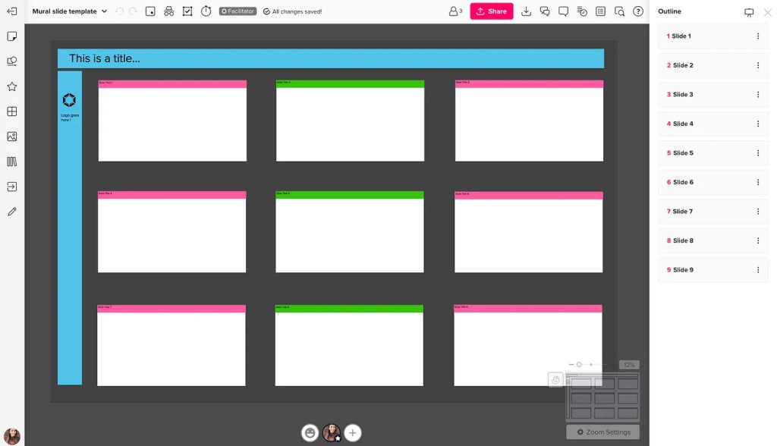Open Zoom Settings button

coord(603,432)
